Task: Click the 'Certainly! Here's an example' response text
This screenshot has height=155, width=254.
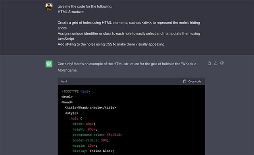Action: [x=127, y=67]
